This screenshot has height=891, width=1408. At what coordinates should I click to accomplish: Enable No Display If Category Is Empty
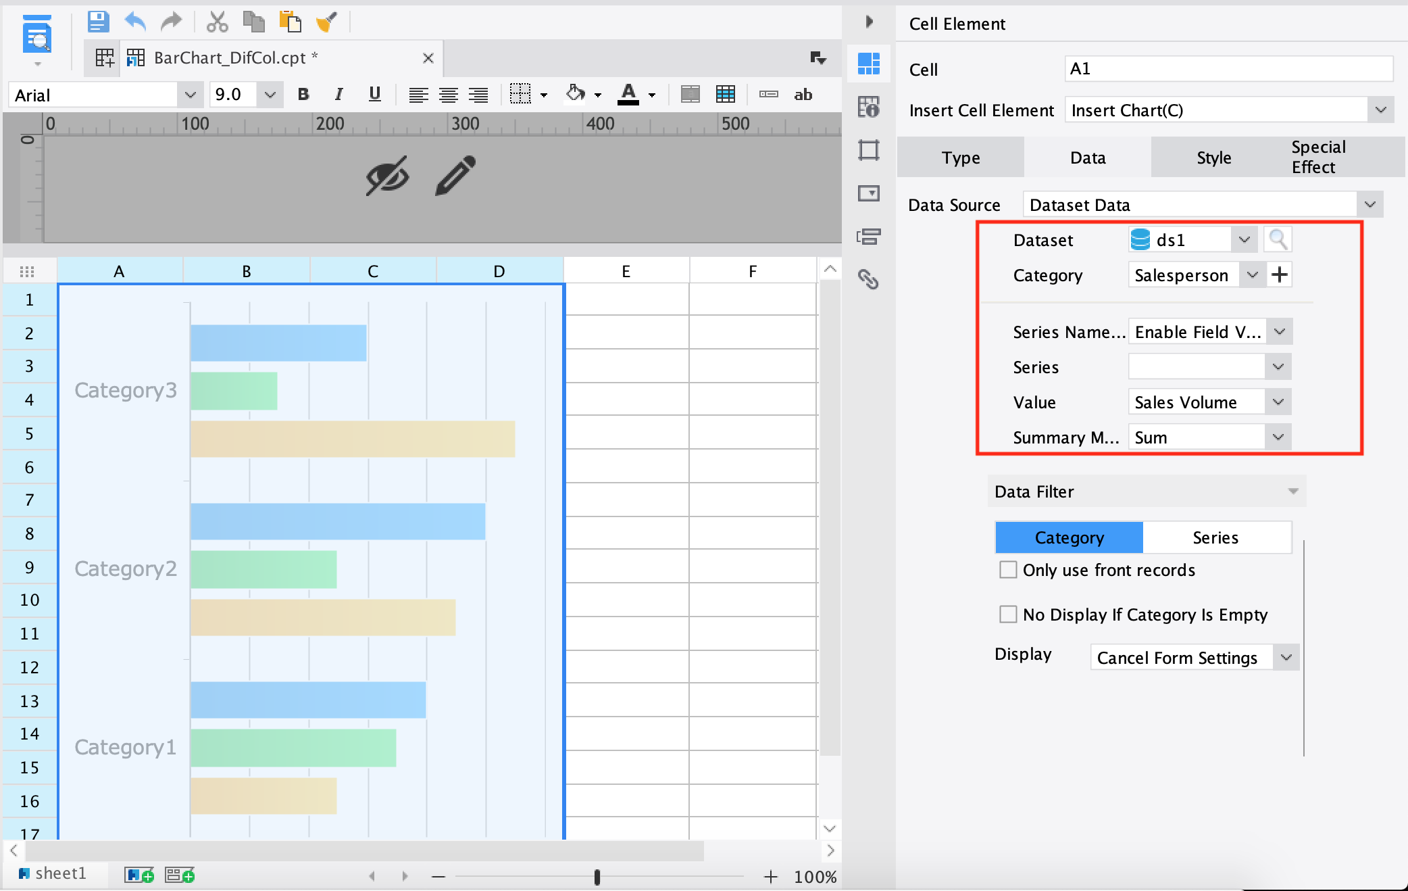click(1008, 614)
